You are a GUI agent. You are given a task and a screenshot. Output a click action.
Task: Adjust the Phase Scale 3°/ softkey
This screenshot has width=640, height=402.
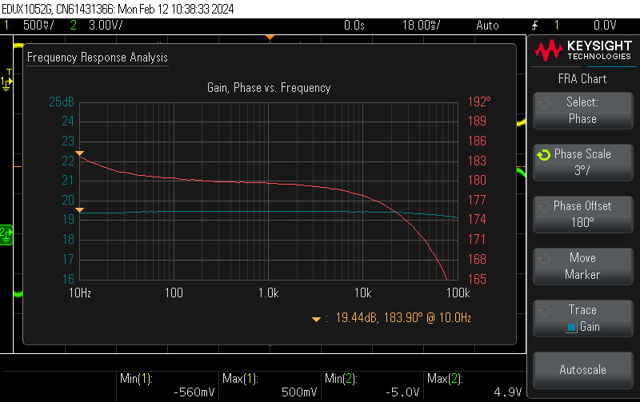click(583, 162)
